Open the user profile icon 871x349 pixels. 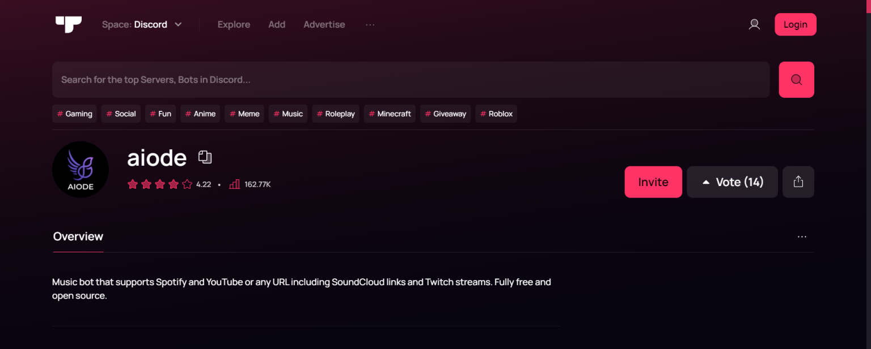[x=754, y=24]
